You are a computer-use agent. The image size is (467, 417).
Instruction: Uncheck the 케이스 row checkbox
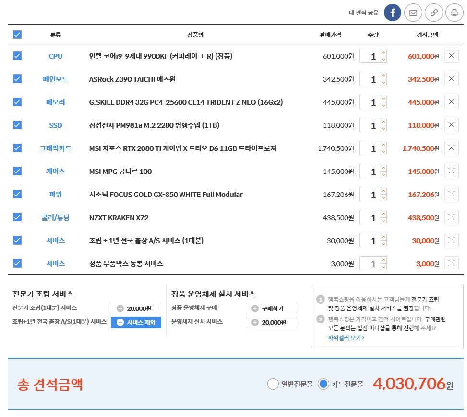(17, 171)
